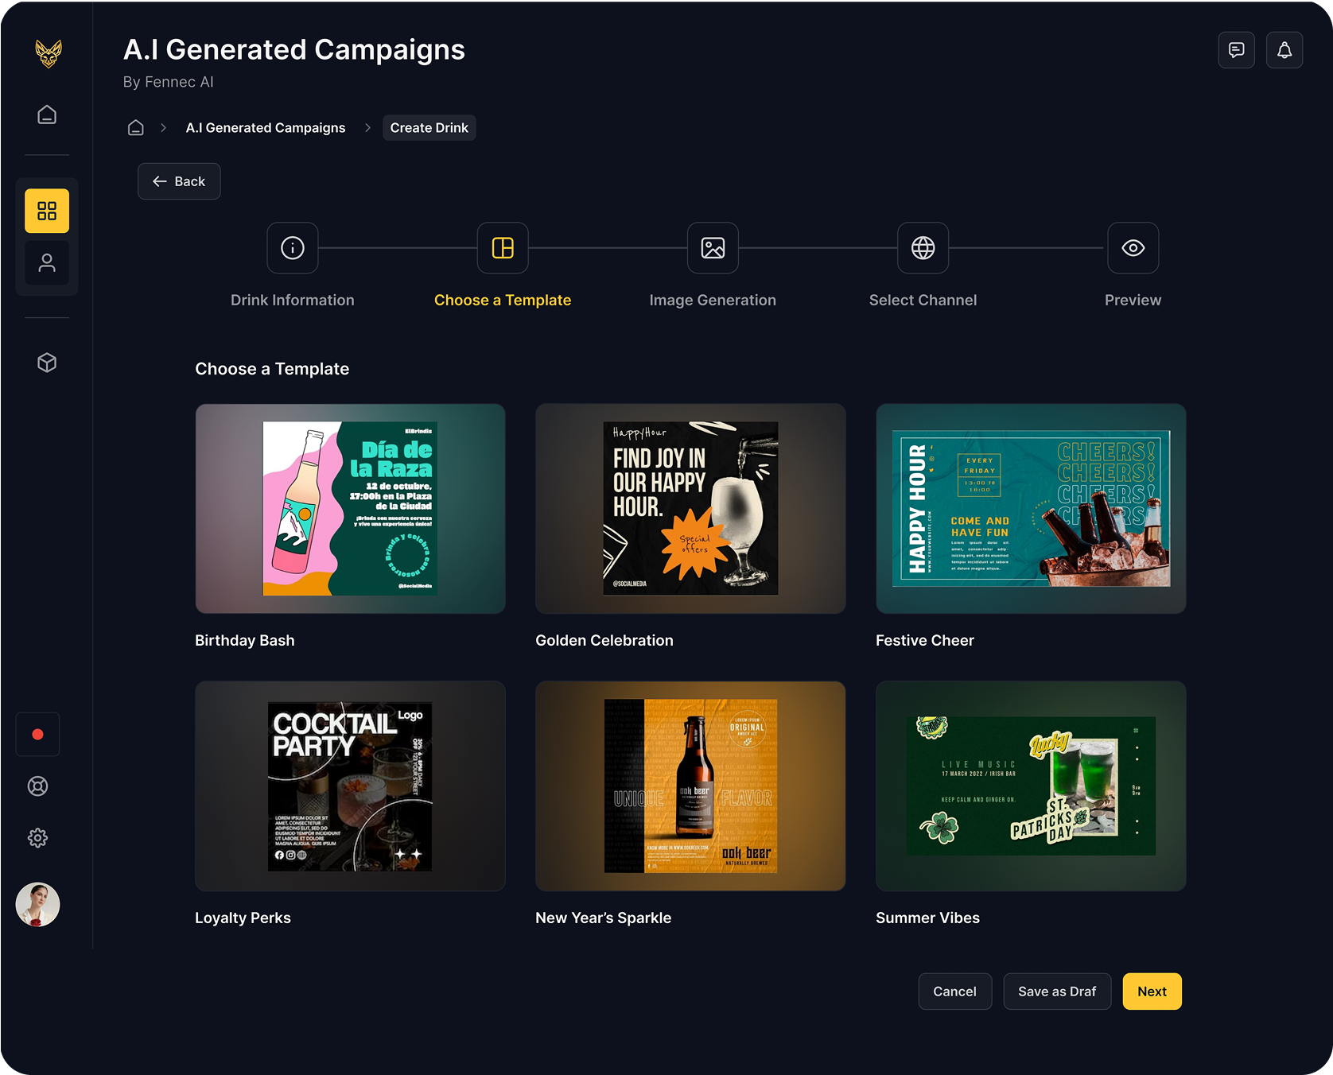Screen dimensions: 1333x1075
Task: Click the Golden Celebration caption text
Action: [604, 641]
